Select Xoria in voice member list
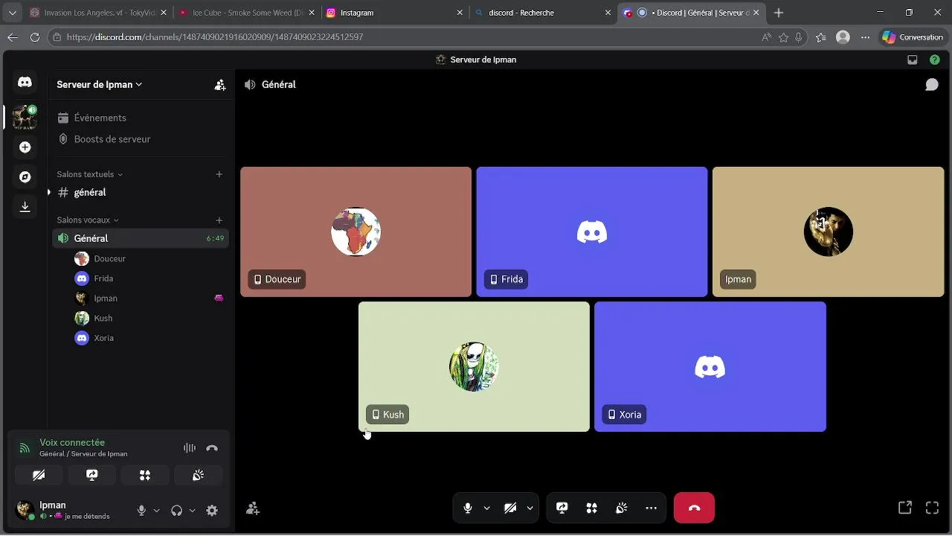This screenshot has width=952, height=536. 149,338
